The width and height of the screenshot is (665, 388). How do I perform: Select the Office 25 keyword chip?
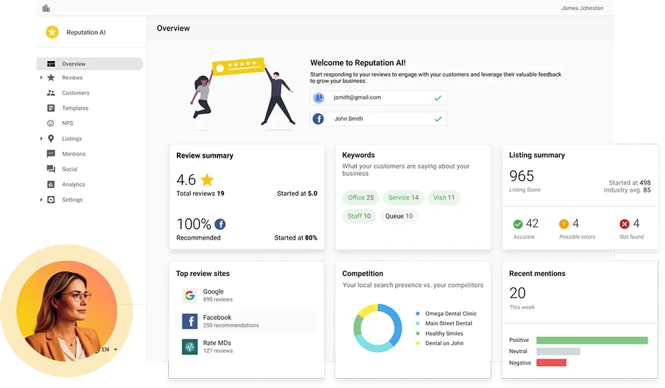coord(360,198)
